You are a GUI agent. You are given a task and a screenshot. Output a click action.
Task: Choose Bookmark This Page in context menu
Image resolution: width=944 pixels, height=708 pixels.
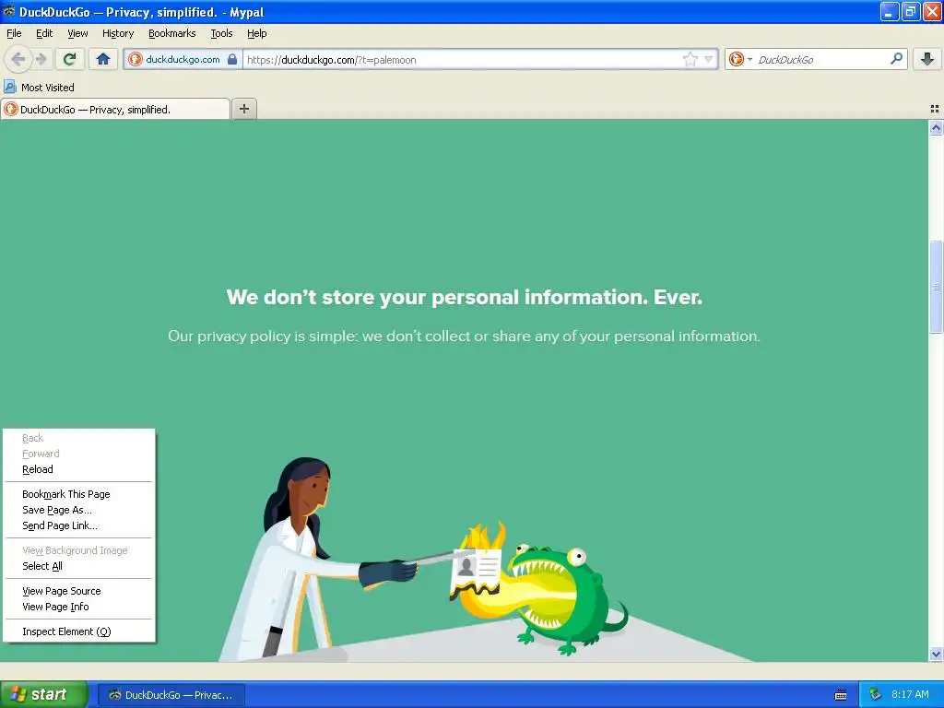pos(79,494)
